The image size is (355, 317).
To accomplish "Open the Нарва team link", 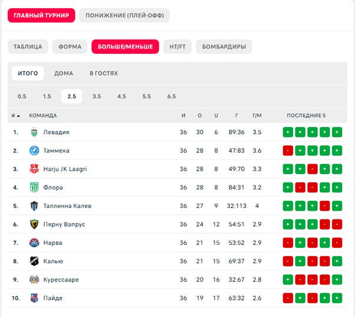I will (52, 243).
